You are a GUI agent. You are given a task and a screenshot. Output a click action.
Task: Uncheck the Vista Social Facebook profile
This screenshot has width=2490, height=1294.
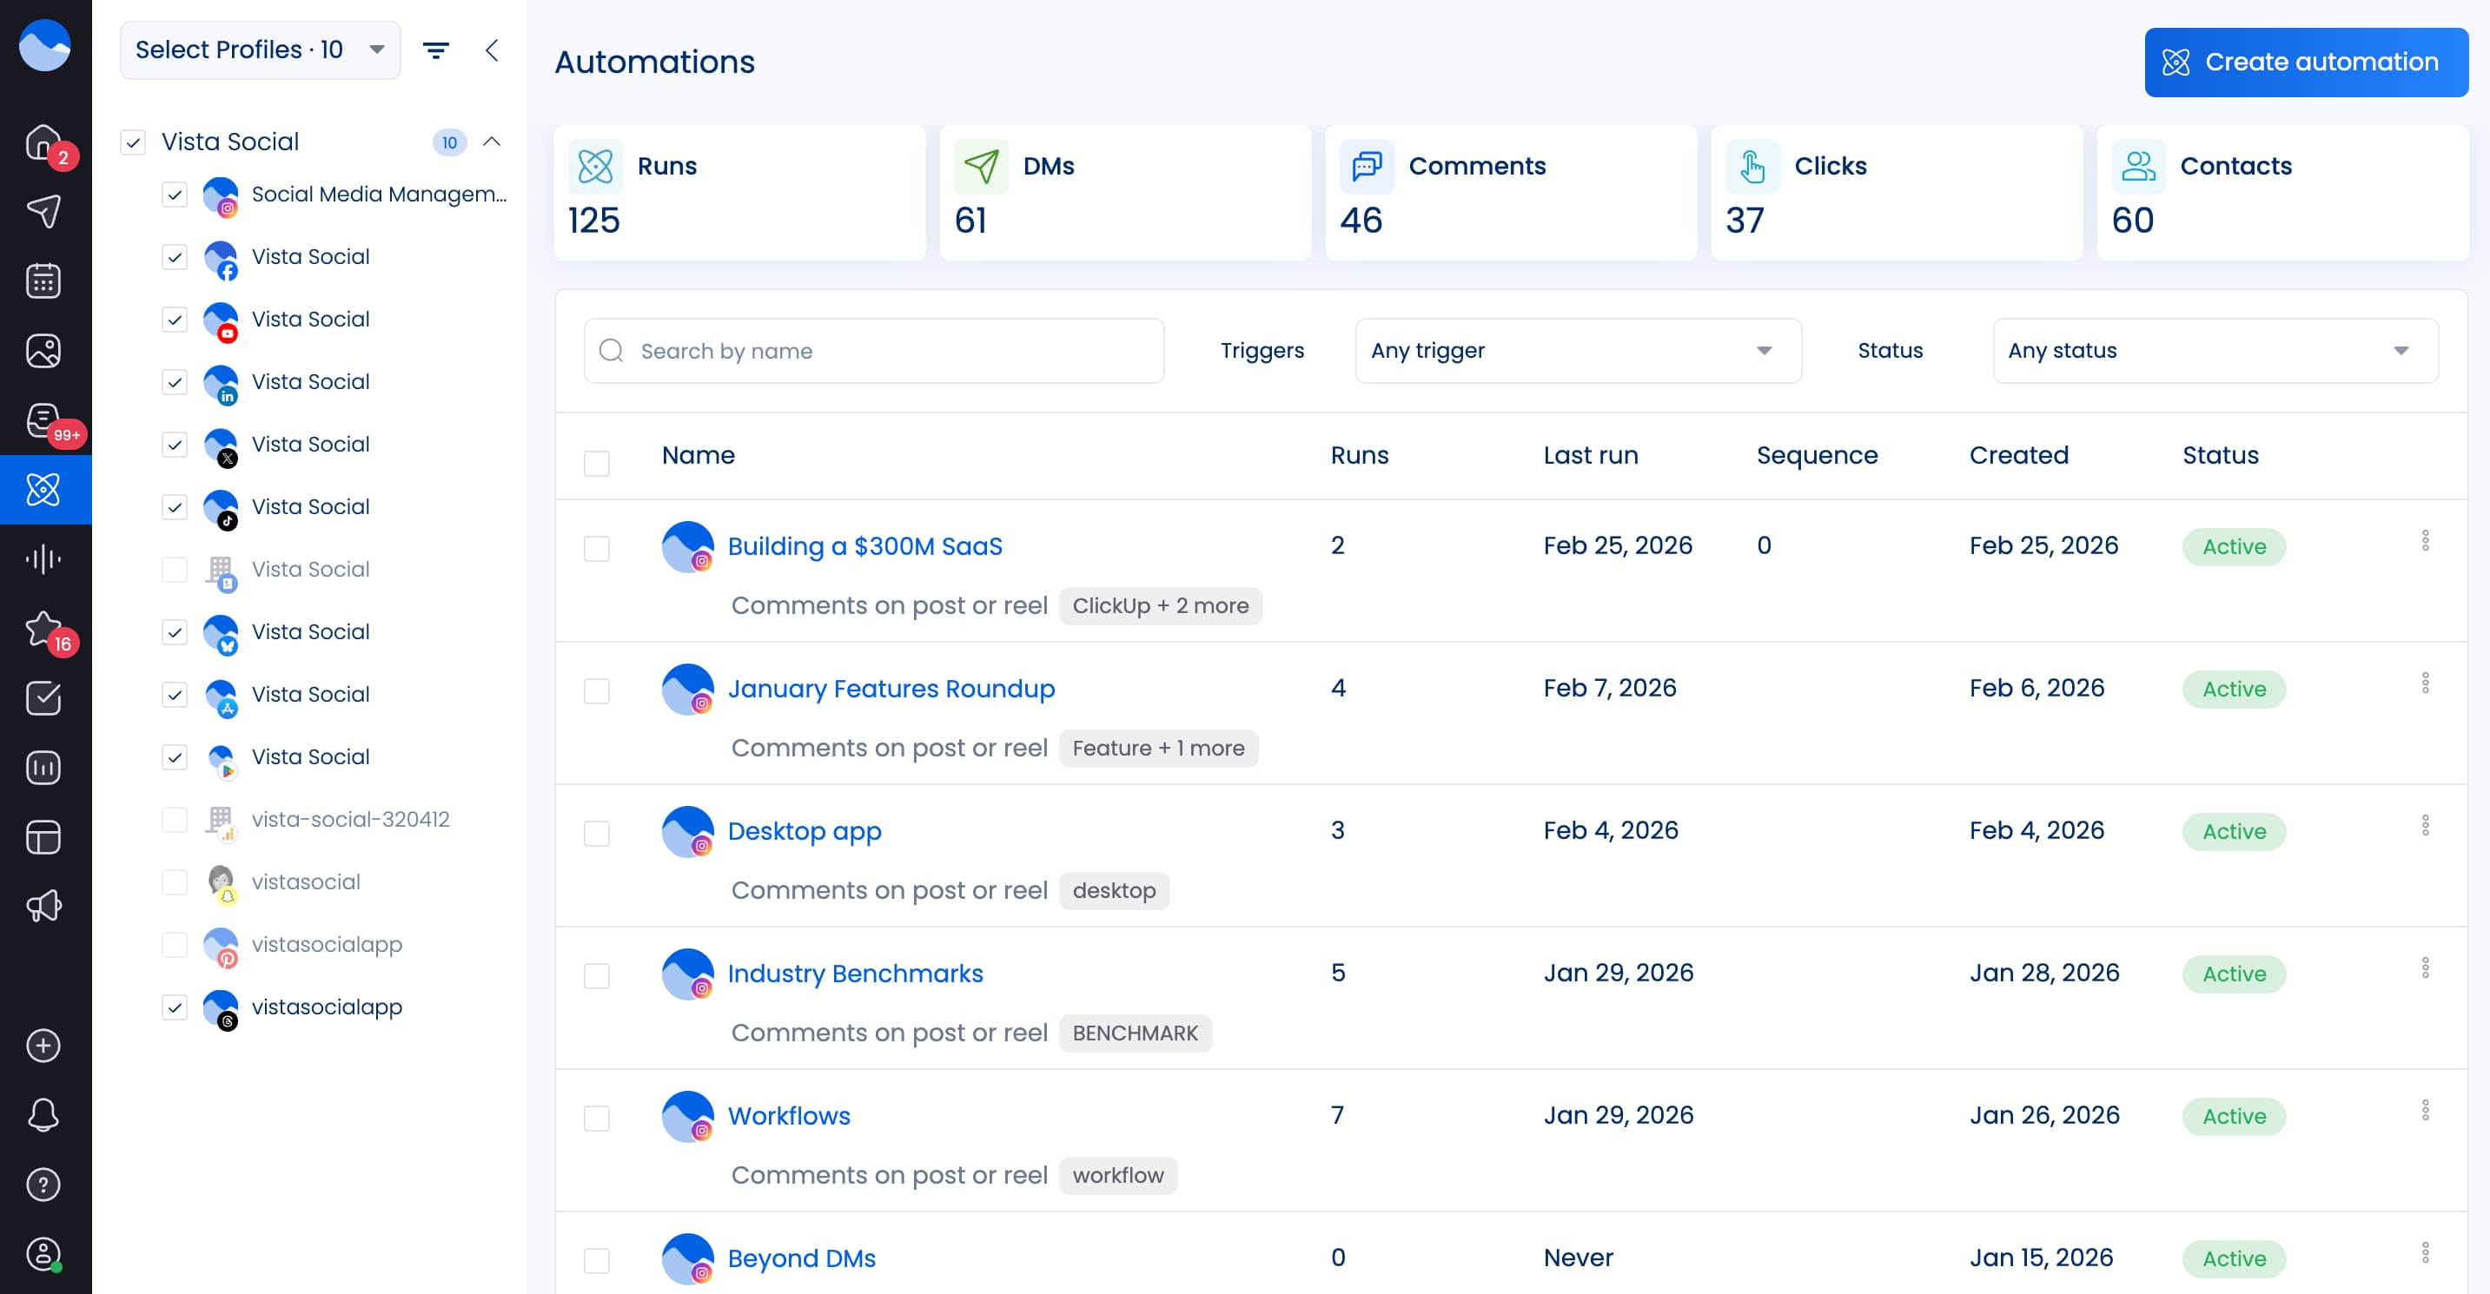coord(174,257)
